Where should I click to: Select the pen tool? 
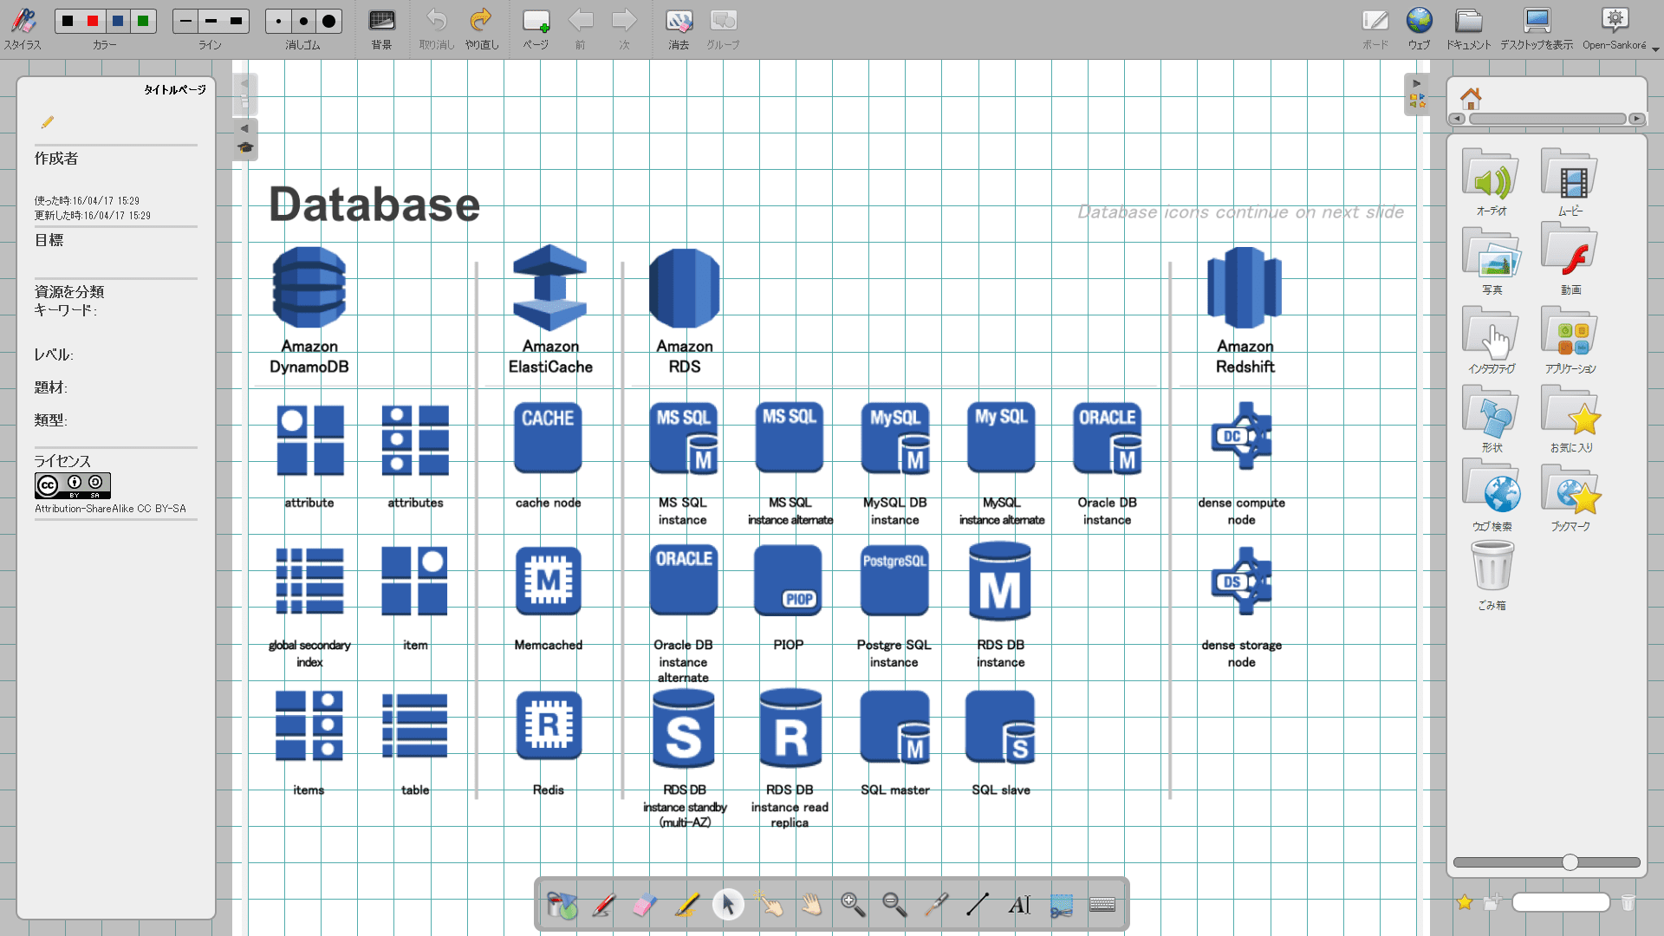tap(603, 906)
